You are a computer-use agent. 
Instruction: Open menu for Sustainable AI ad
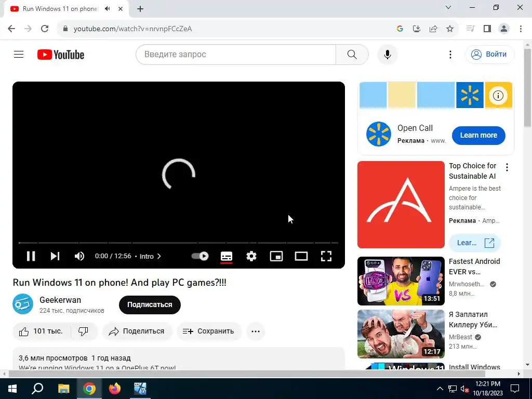coord(507,167)
